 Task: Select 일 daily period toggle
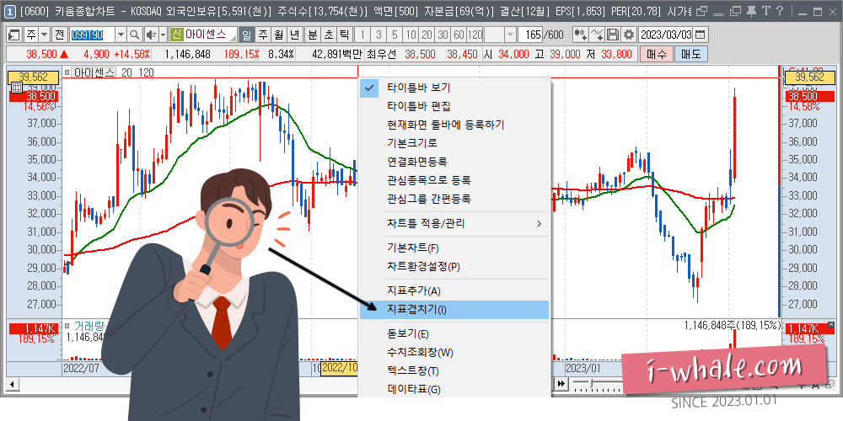[x=247, y=35]
